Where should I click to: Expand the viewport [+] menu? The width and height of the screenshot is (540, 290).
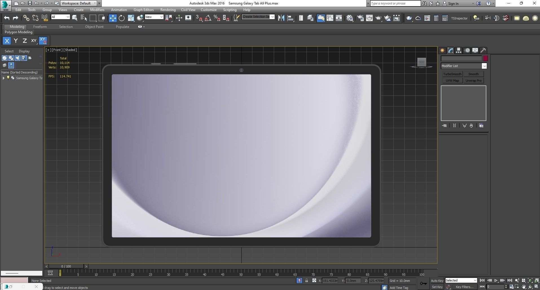point(49,50)
